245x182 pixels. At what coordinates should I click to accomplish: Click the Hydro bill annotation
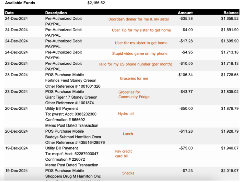click(126, 114)
